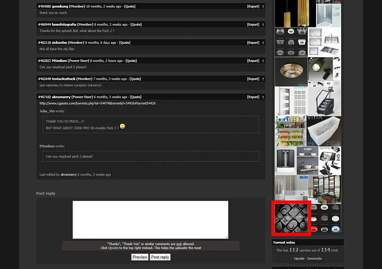
Task: Open the grocery shelves thumbnail
Action: [290, 131]
